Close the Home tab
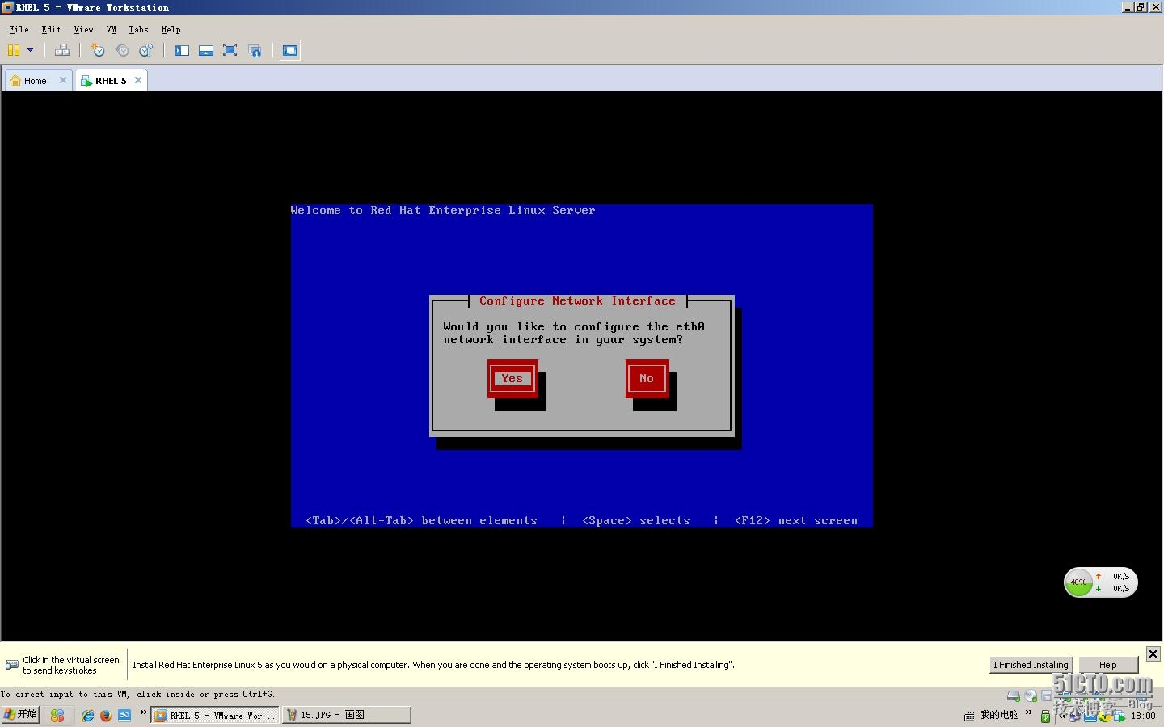This screenshot has height=727, width=1164. [x=63, y=80]
